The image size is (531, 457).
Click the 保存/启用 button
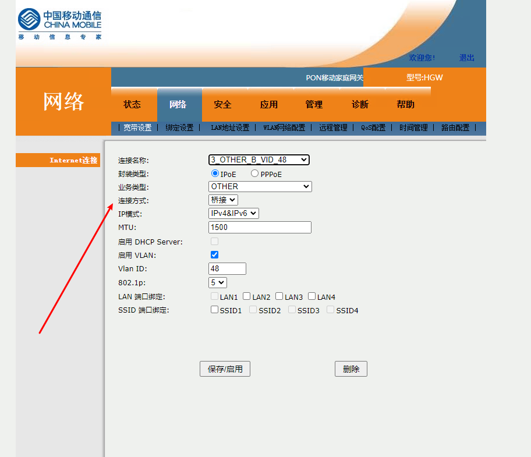(x=225, y=369)
